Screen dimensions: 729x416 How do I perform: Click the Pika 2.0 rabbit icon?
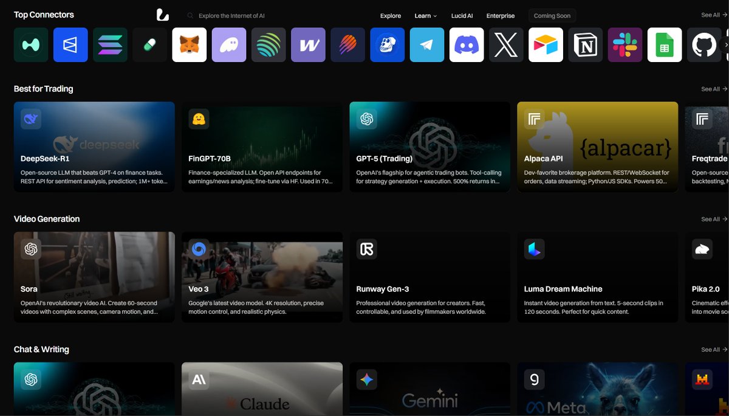[702, 249]
